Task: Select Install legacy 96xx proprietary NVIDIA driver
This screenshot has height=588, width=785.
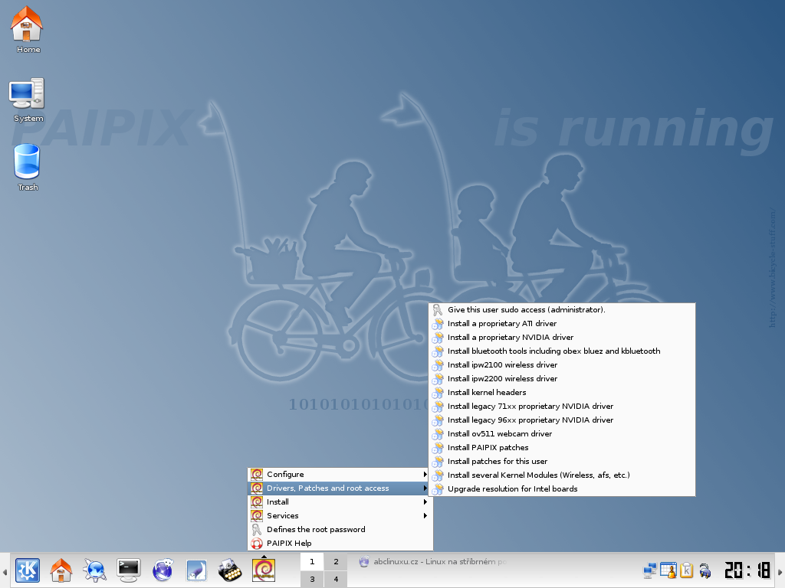Action: click(562, 420)
